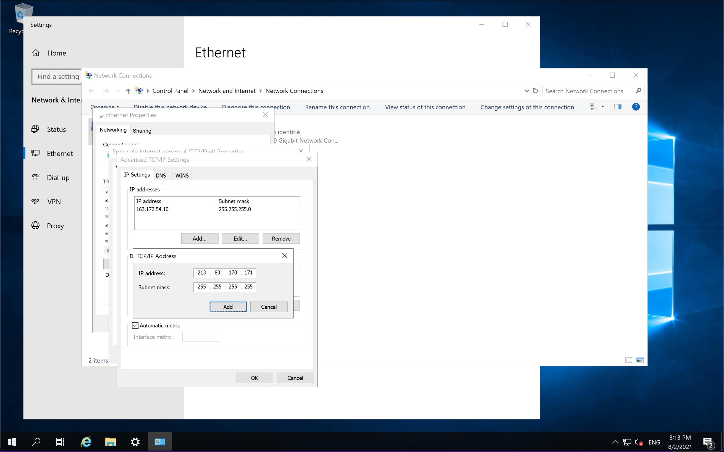724x452 pixels.
Task: Click the blue help question mark icon
Action: click(636, 107)
